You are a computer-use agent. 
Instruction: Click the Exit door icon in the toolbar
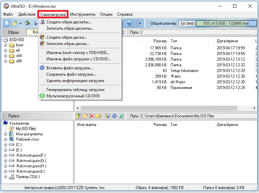tap(139, 23)
